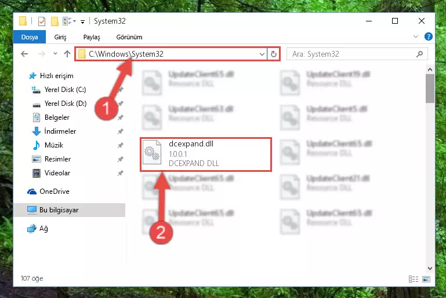446x298 pixels.
Task: Expand the address bar history dropdown
Action: point(262,54)
